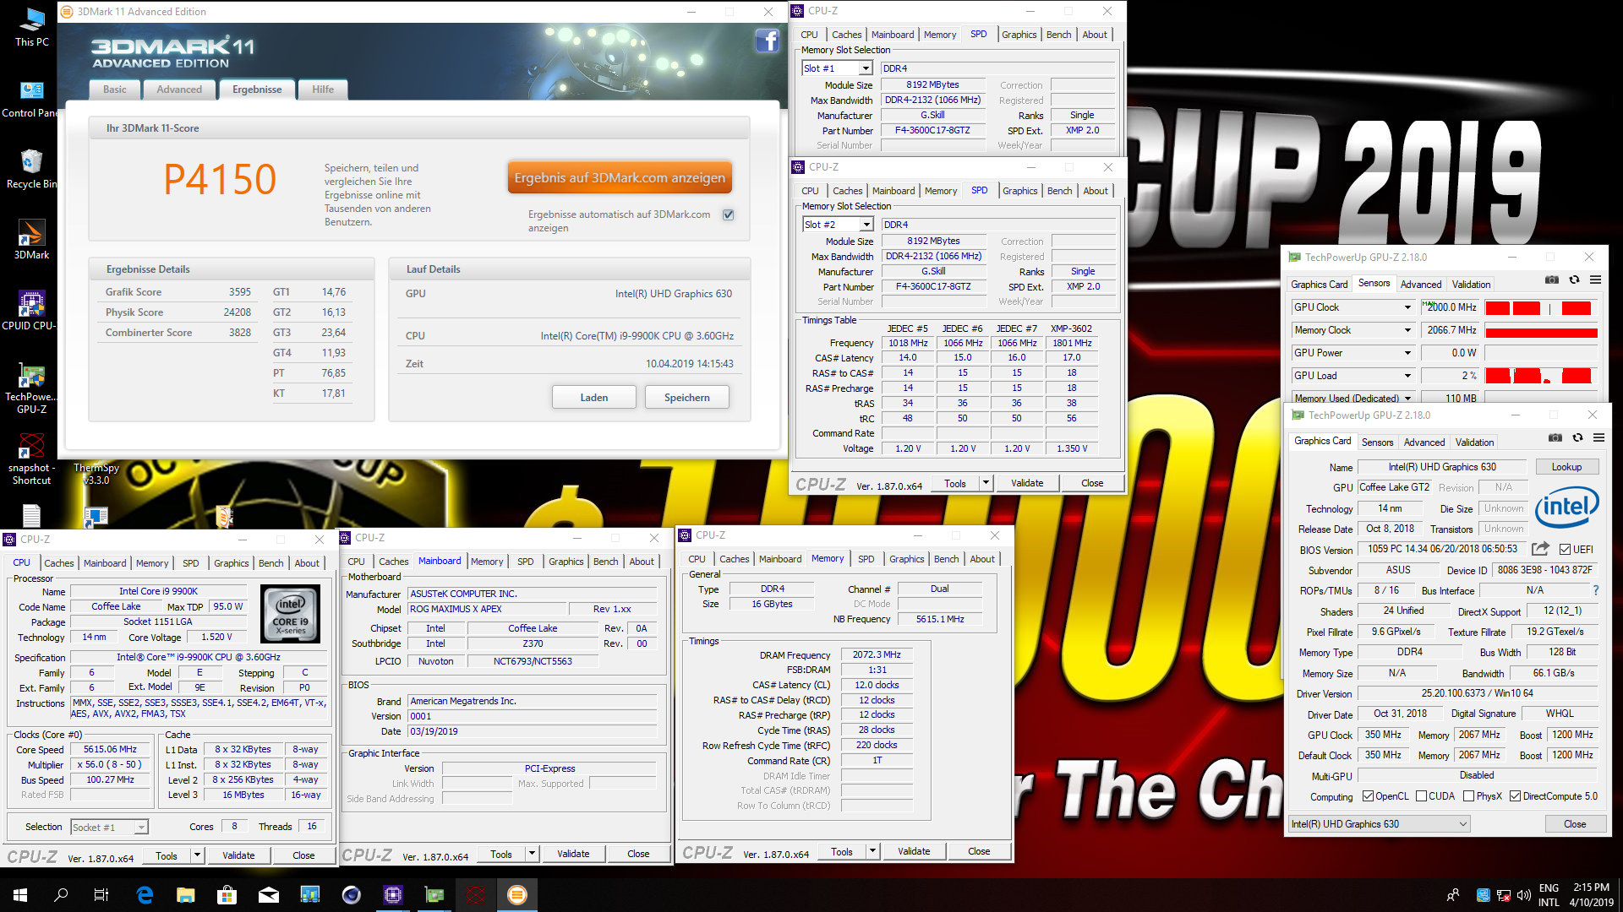Click the GPU Clock red sensor graph
This screenshot has height=912, width=1623.
[x=1541, y=307]
